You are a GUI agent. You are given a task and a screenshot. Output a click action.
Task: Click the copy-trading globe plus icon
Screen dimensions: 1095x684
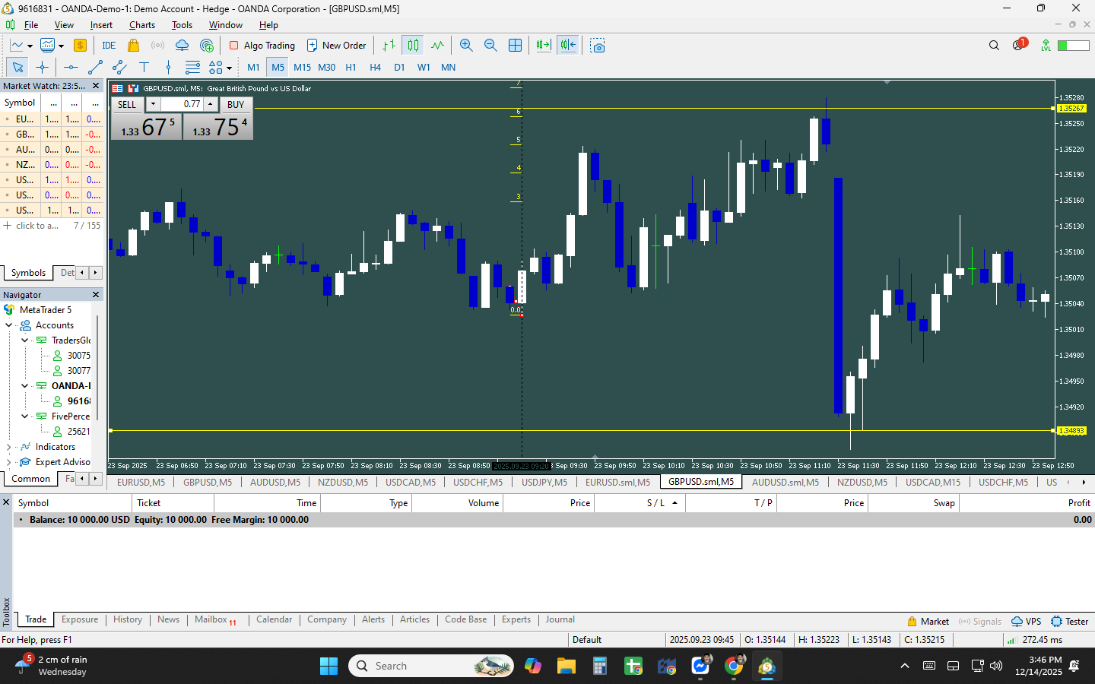[207, 46]
